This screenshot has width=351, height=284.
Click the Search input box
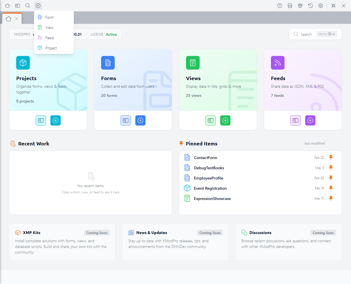315,34
